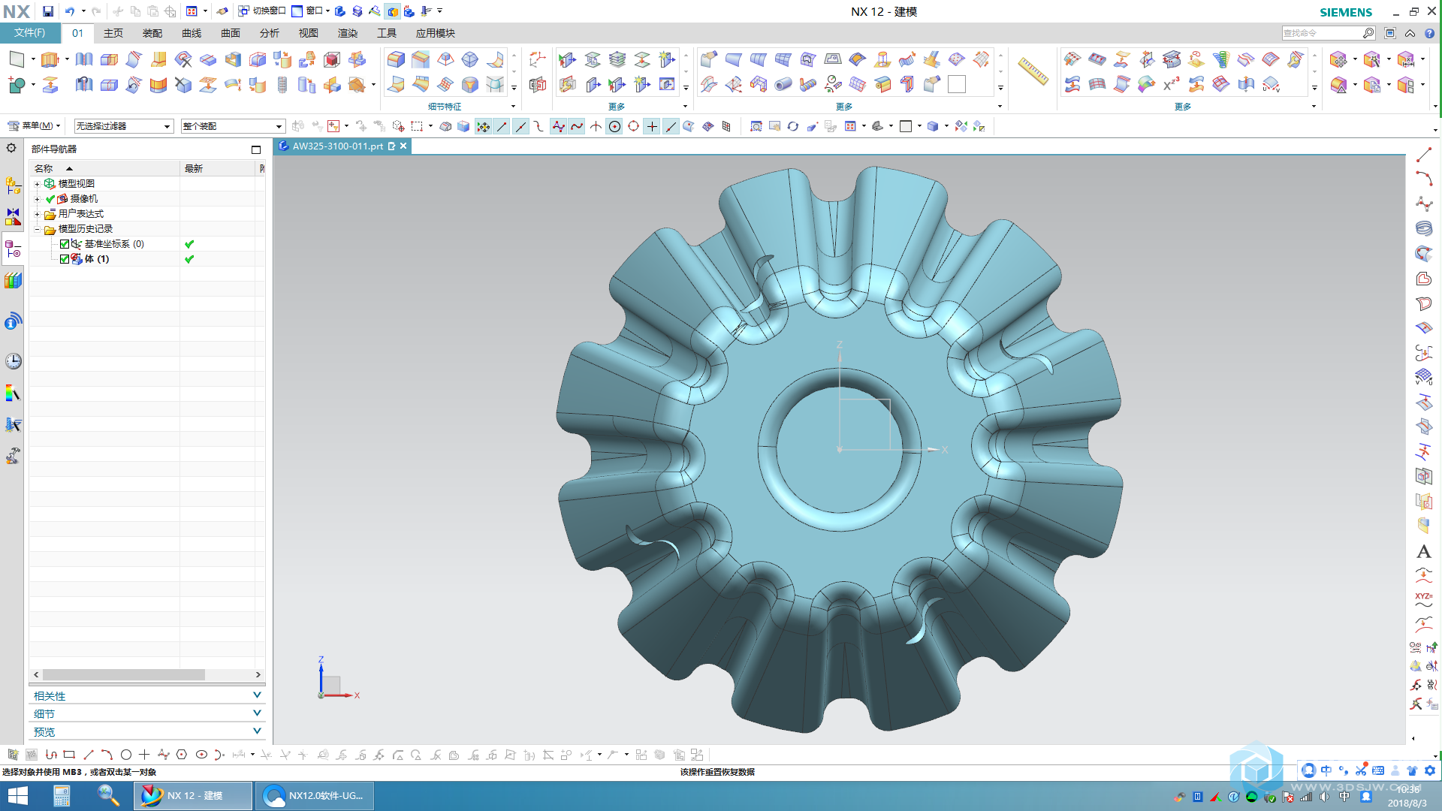This screenshot has height=811, width=1442.
Task: Open the Windows Start button
Action: (17, 795)
